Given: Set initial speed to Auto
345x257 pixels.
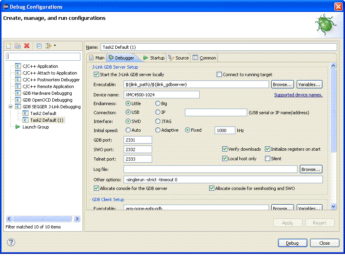Looking at the screenshot, I should [x=128, y=130].
